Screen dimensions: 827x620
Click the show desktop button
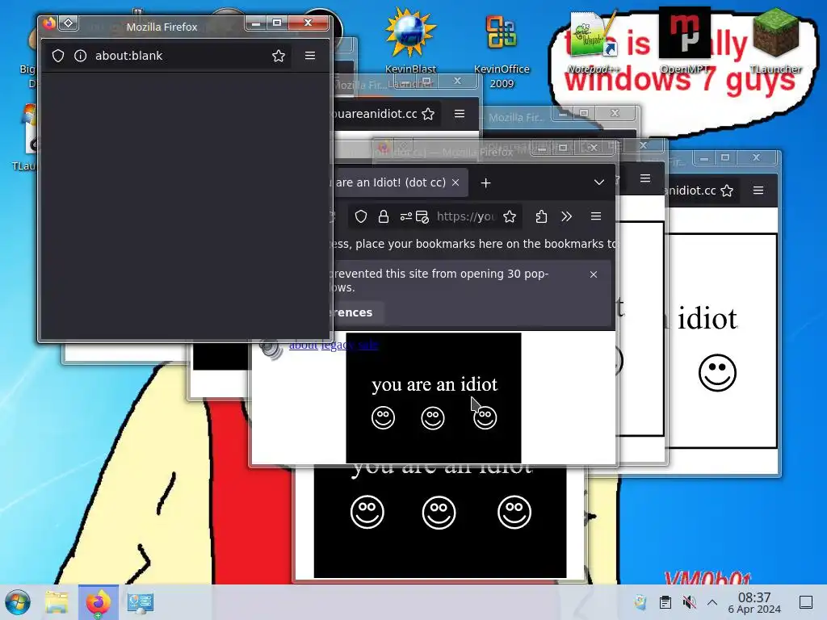point(806,602)
